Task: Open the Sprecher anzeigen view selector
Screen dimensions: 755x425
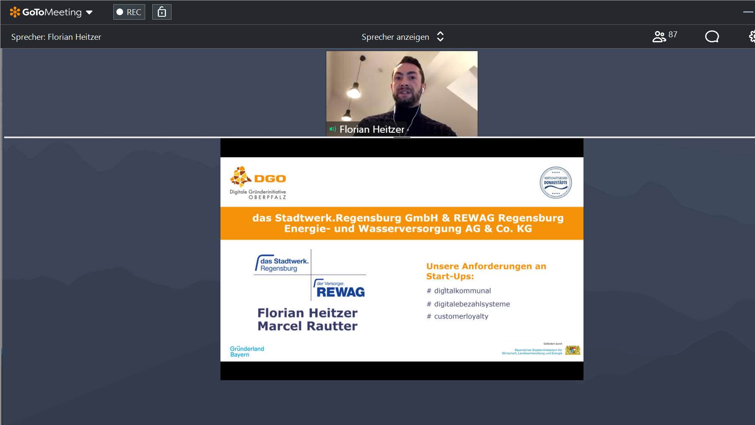Action: pyautogui.click(x=395, y=37)
